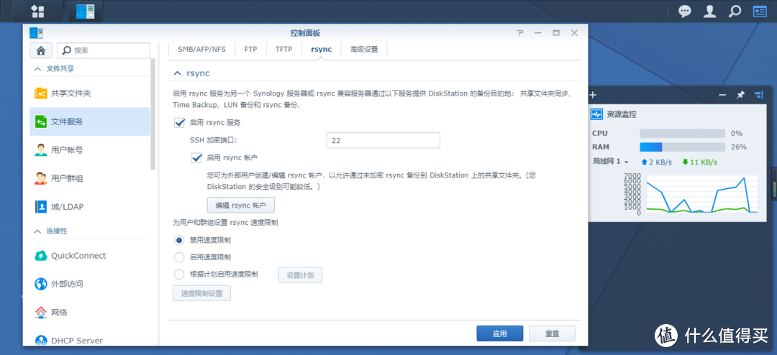Click the RAM usage bar
777x355 pixels.
click(682, 147)
